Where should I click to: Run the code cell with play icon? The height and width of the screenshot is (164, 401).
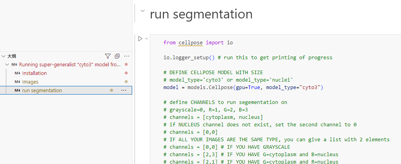[140, 38]
